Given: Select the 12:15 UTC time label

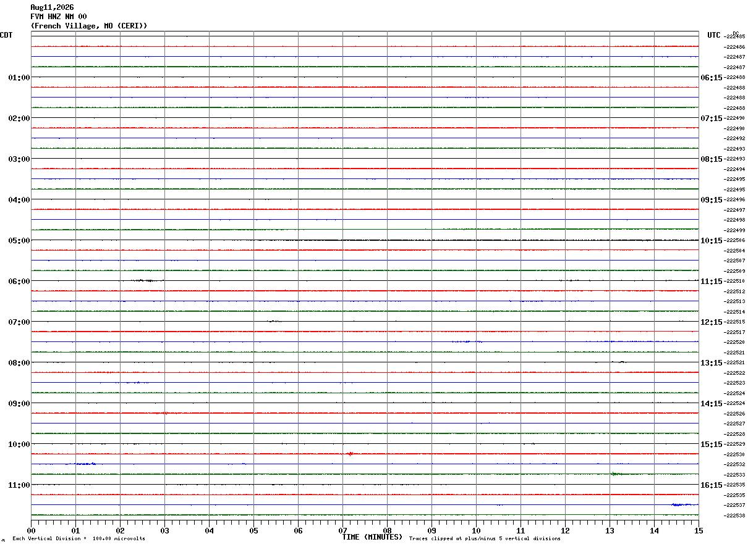Looking at the screenshot, I should point(711,322).
